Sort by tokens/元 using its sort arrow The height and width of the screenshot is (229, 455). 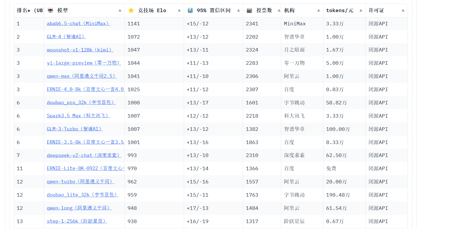[361, 10]
